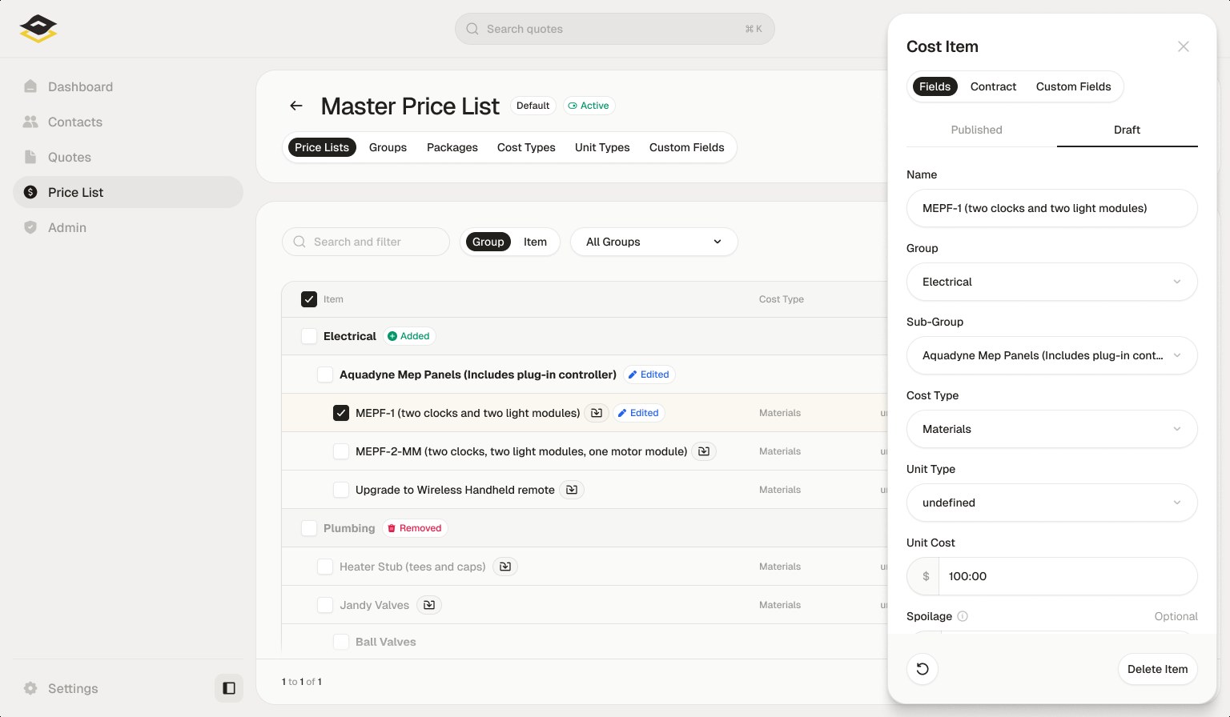1230x717 pixels.
Task: Select the Draft version tab
Action: [1127, 130]
